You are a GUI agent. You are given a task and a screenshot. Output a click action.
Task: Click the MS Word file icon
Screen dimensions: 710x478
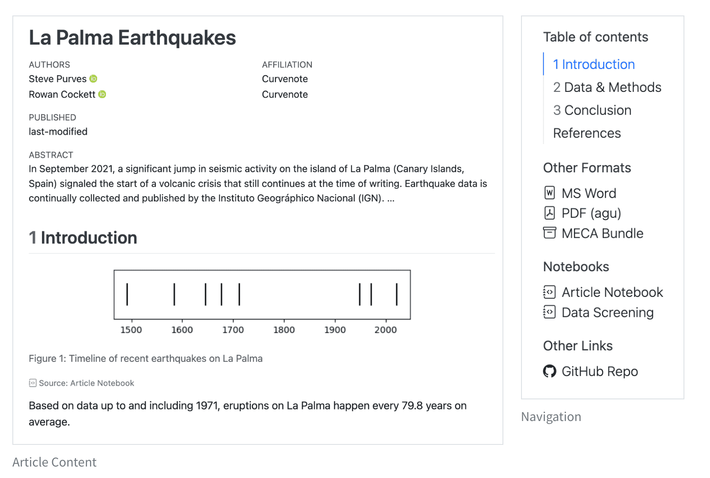[x=549, y=193]
